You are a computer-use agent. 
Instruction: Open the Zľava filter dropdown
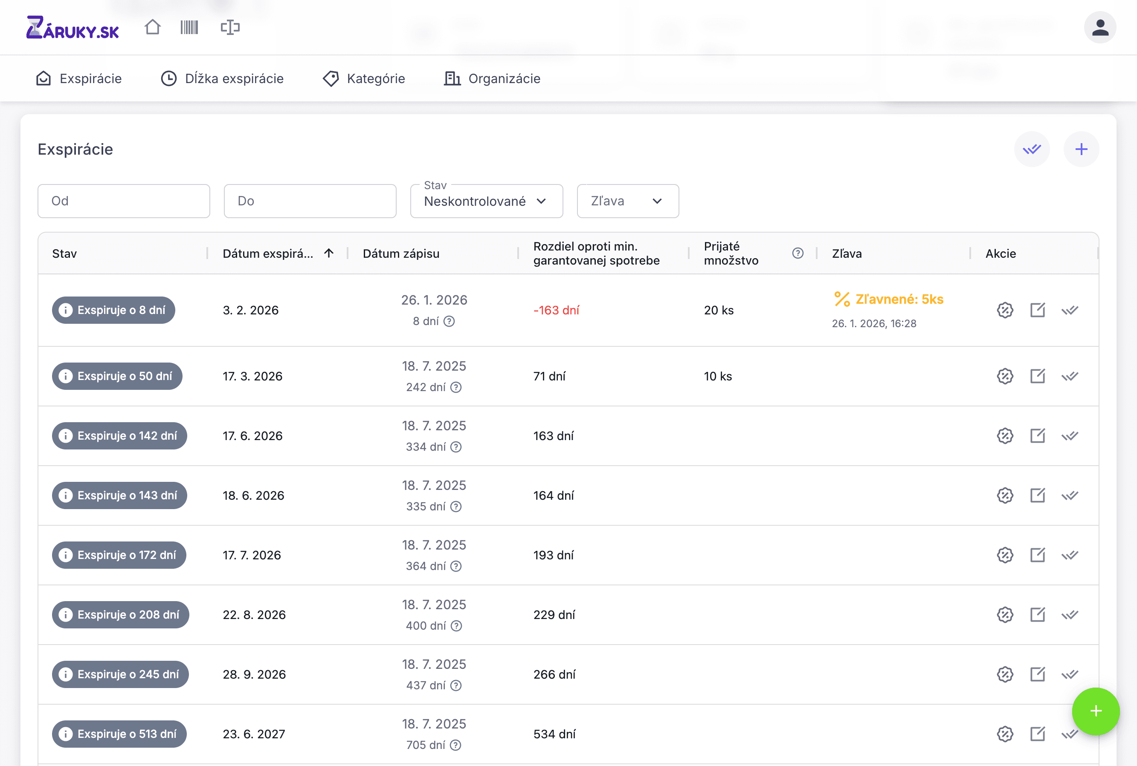click(627, 201)
